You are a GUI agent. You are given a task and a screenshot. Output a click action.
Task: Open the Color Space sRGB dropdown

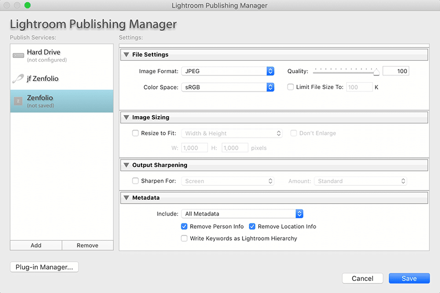(x=227, y=87)
